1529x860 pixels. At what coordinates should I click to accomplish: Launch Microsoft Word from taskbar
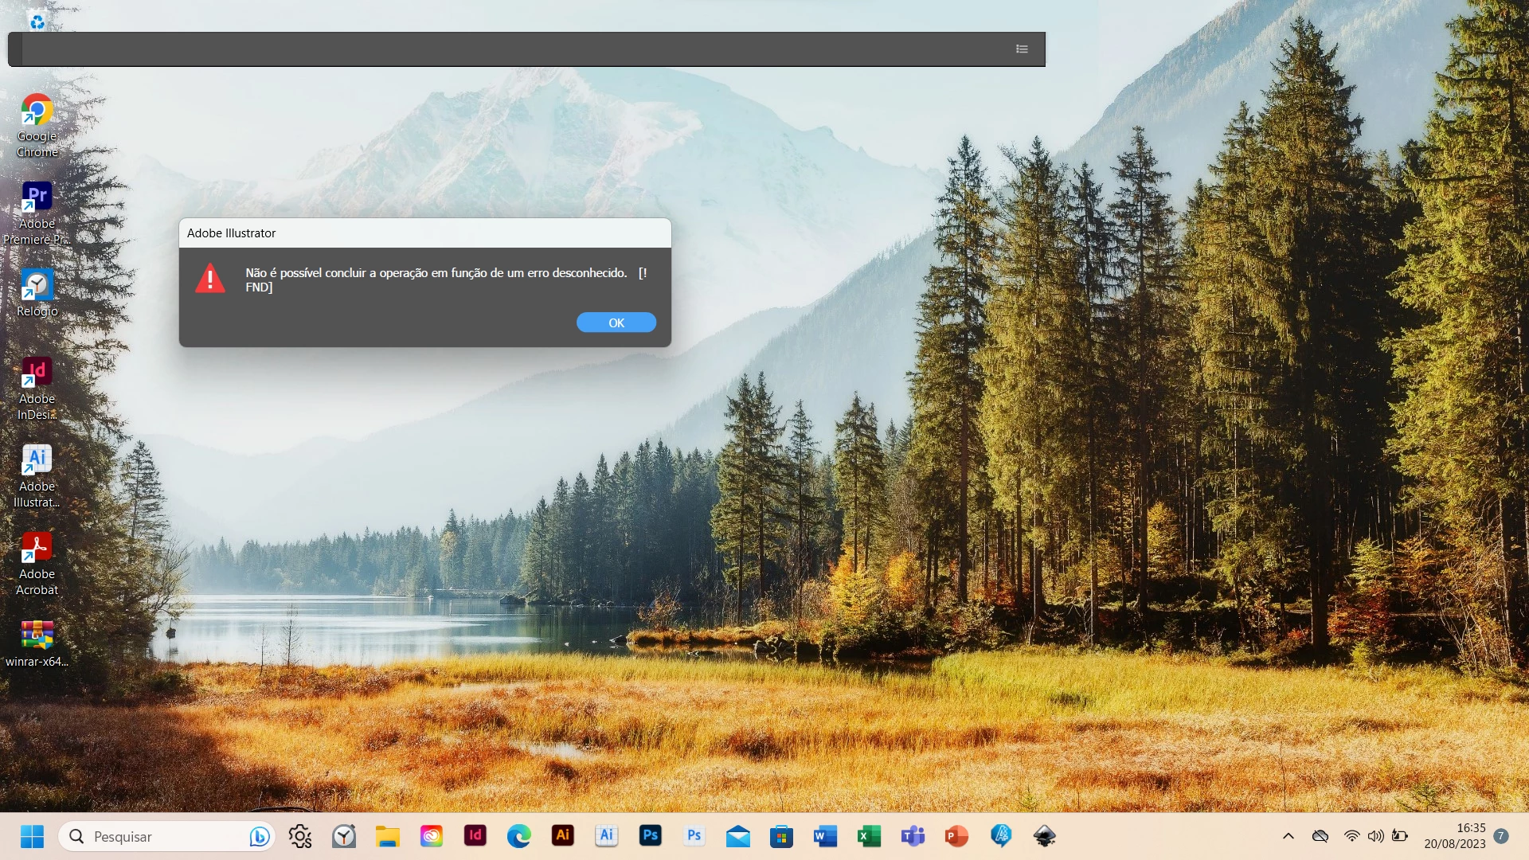click(825, 836)
